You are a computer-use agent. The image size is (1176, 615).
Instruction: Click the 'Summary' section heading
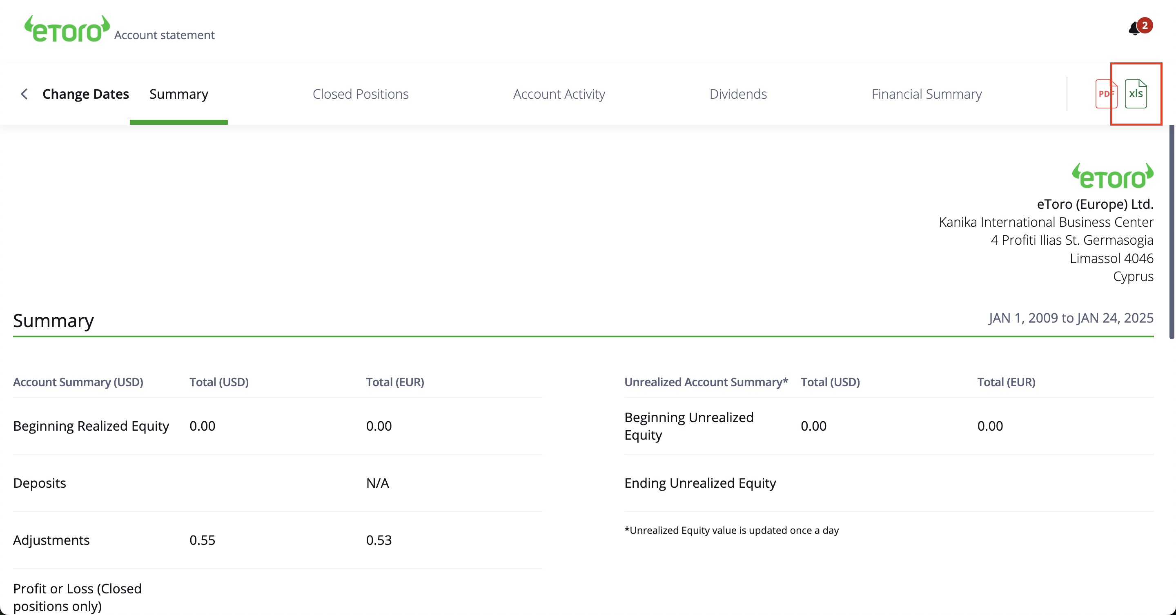pos(53,321)
